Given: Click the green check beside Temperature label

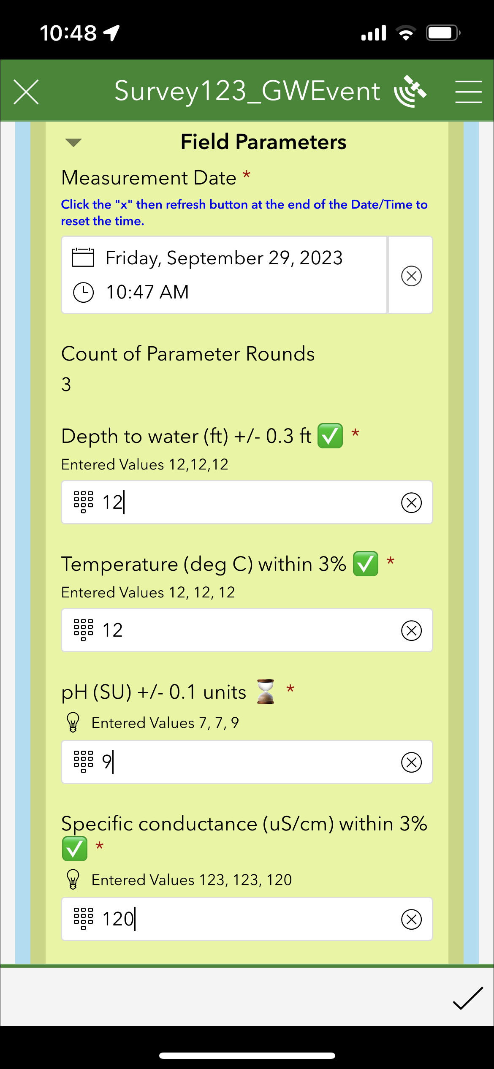Looking at the screenshot, I should (366, 563).
